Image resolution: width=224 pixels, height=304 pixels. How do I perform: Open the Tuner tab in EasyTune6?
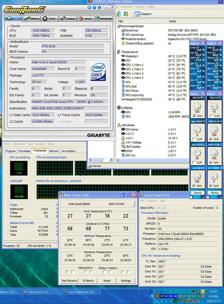pyautogui.click(x=49, y=19)
